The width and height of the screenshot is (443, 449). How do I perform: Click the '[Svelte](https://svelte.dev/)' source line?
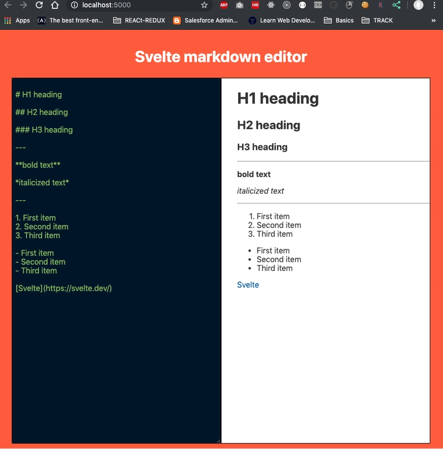[x=64, y=288]
